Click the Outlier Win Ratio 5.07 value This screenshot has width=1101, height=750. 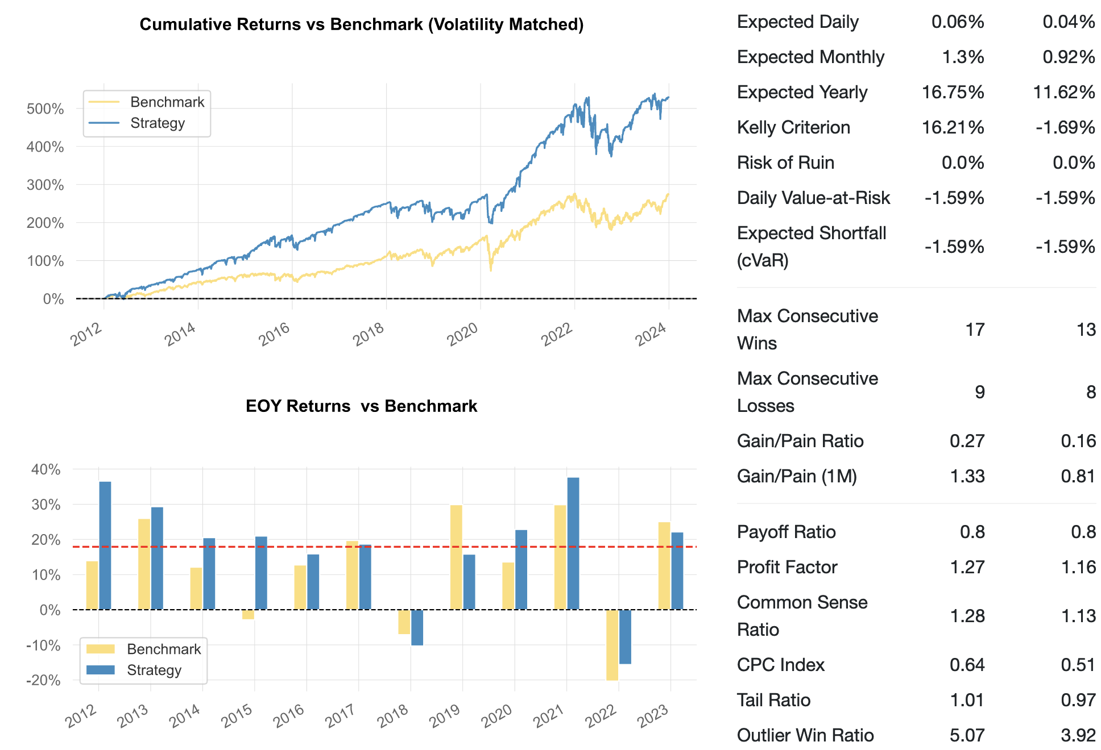point(967,735)
